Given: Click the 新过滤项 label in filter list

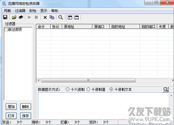Looking at the screenshot, I should pos(15,30).
